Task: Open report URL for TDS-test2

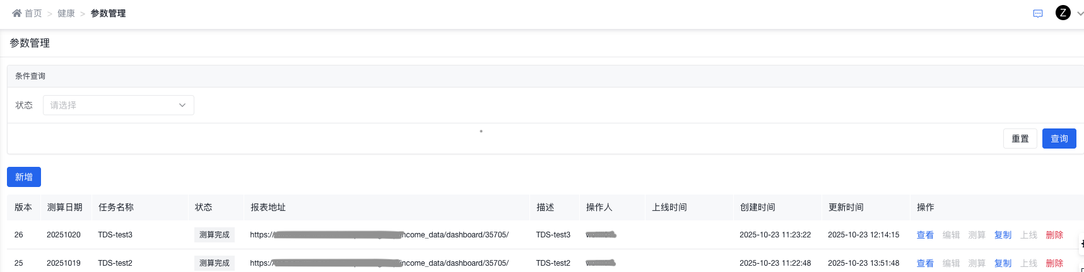Action: pyautogui.click(x=379, y=263)
